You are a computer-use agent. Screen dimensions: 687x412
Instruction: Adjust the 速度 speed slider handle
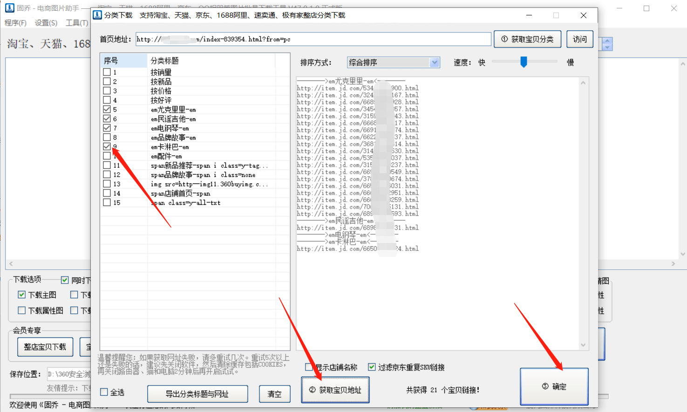pos(524,62)
